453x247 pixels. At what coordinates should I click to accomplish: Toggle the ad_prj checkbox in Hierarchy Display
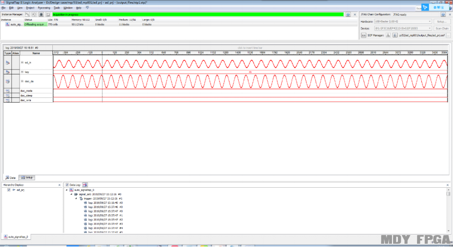(x=9, y=190)
